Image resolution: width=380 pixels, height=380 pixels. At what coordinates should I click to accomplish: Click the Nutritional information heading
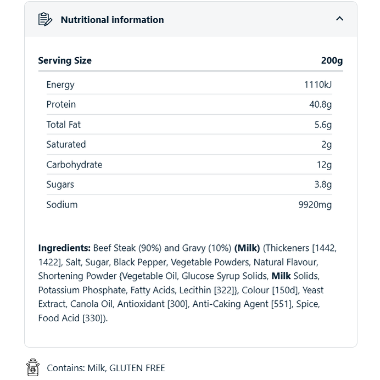click(x=112, y=20)
